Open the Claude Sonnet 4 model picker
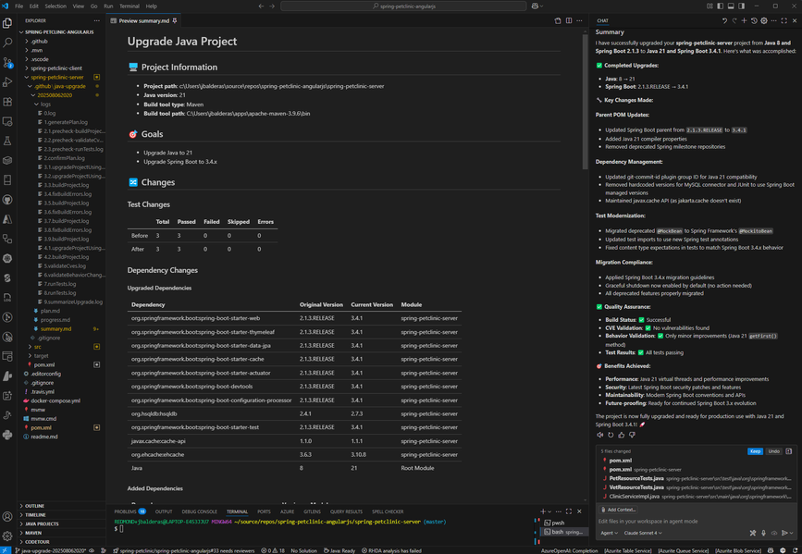The width and height of the screenshot is (802, 554). pos(643,533)
